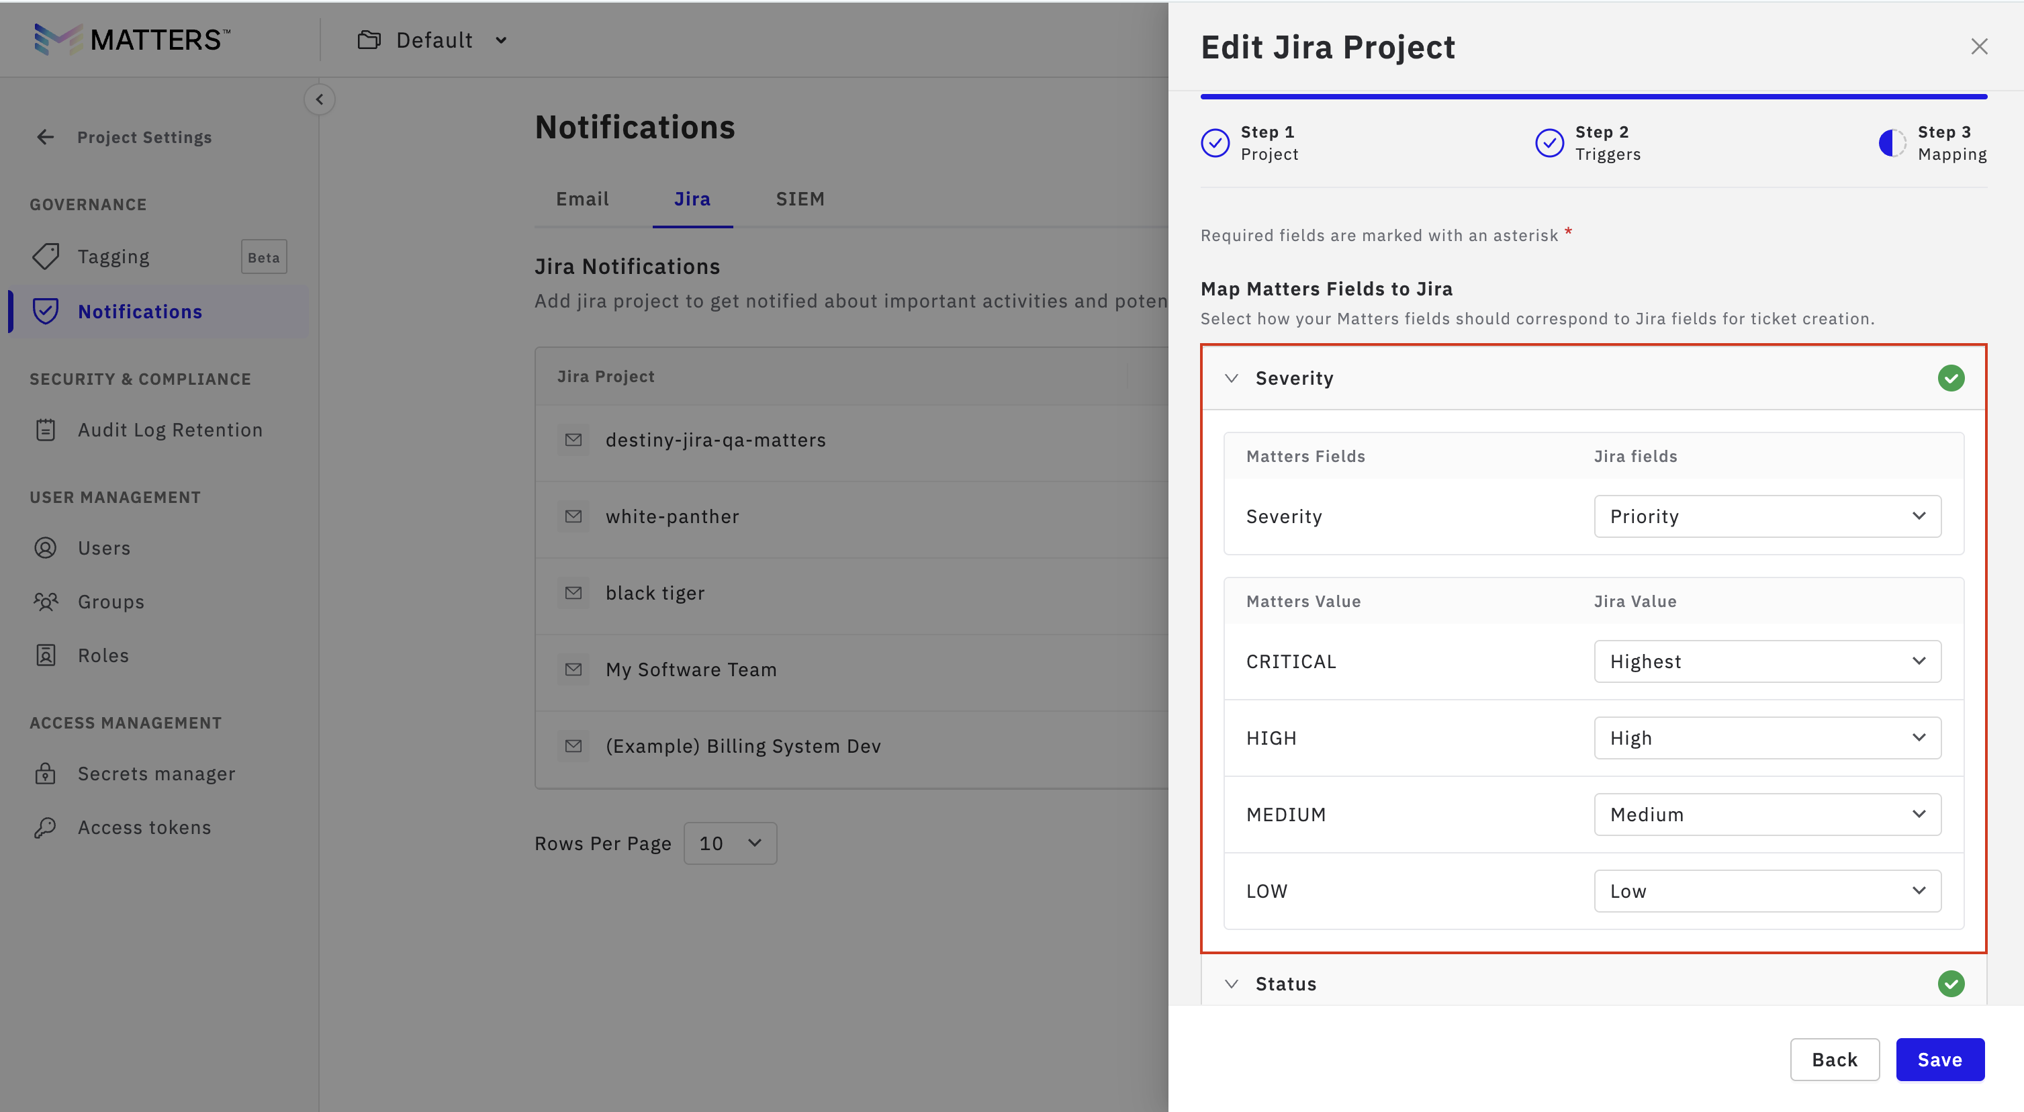The height and width of the screenshot is (1112, 2024).
Task: Click the back arrow beside Project Settings
Action: (46, 138)
